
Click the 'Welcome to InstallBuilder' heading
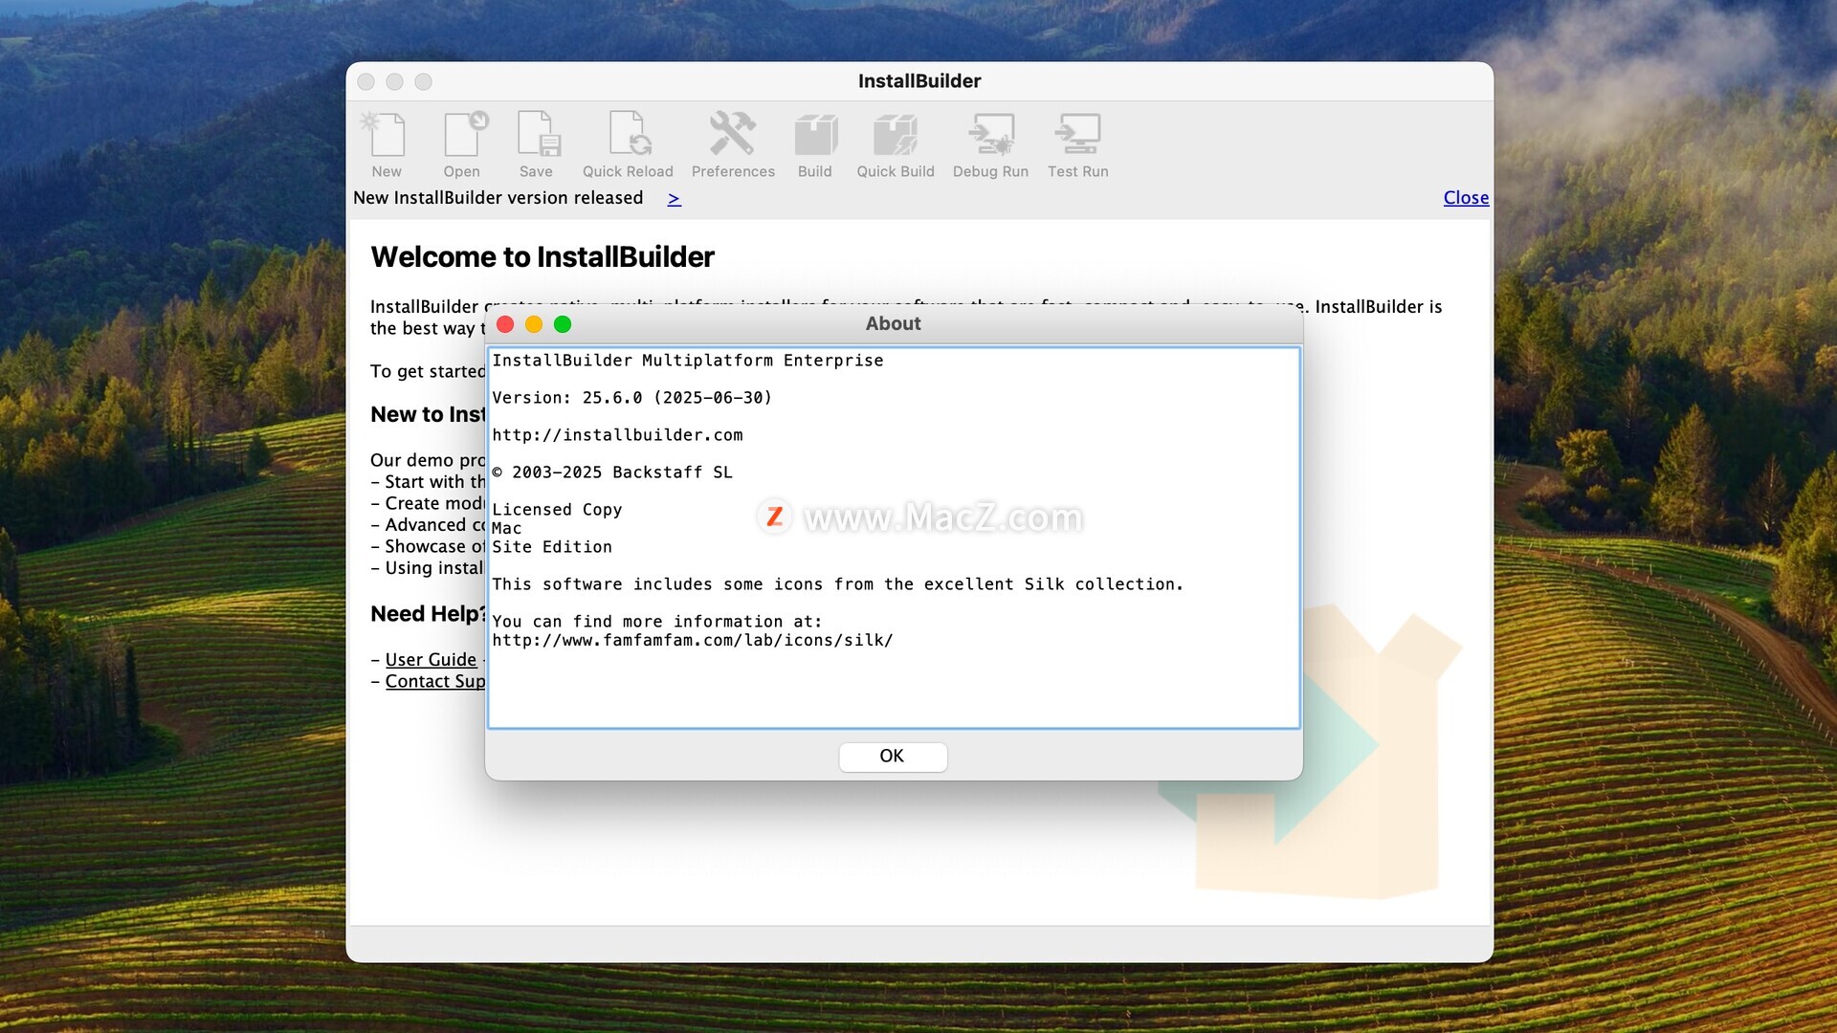pyautogui.click(x=542, y=257)
